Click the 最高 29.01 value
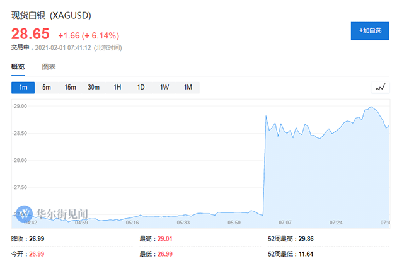This screenshot has height=261, width=397. coord(165,239)
